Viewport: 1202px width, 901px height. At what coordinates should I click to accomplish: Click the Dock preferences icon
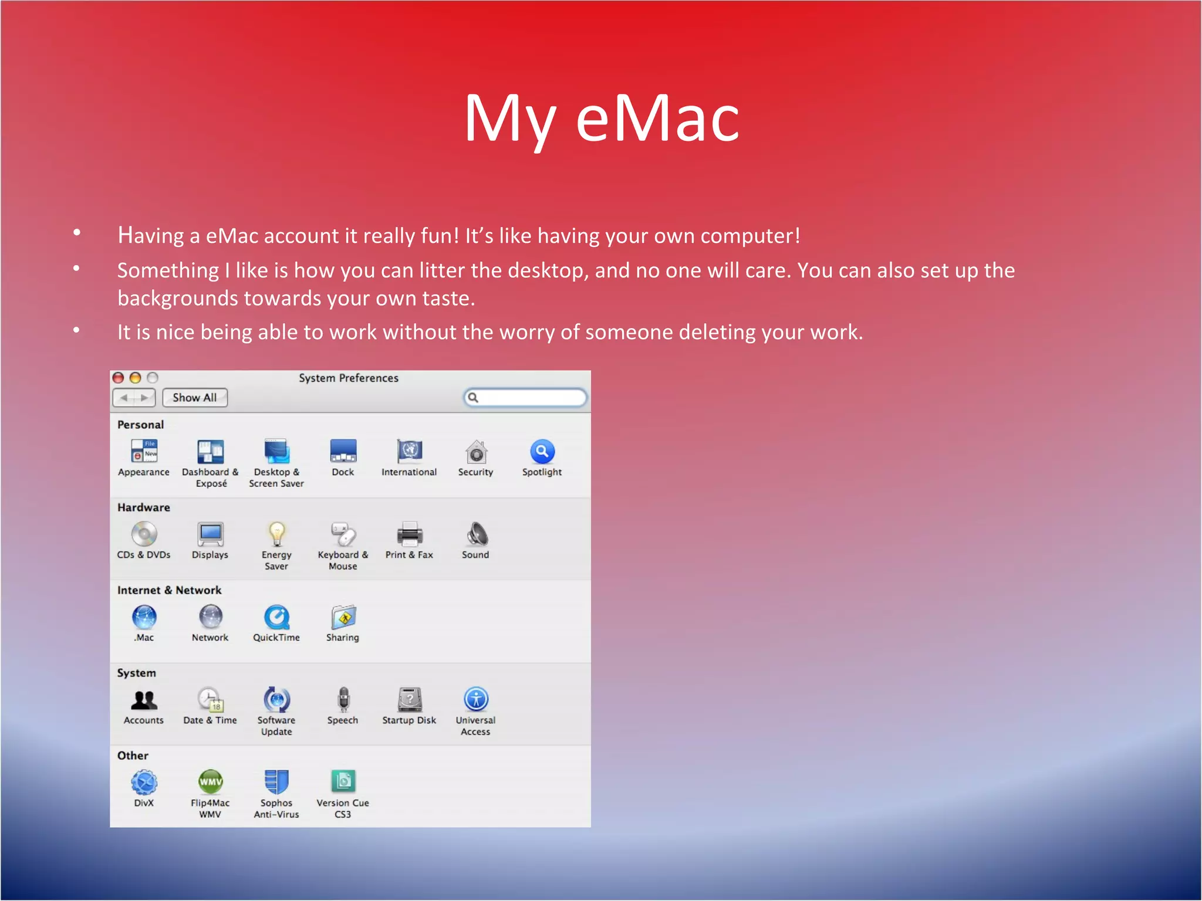click(343, 452)
